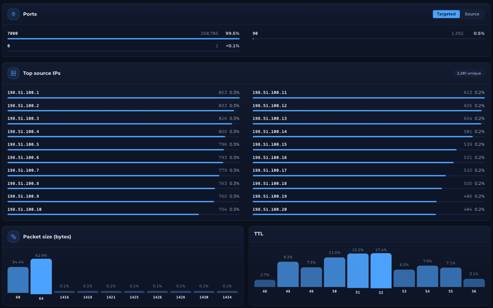This screenshot has height=308, width=493.
Task: Click the 17.4% label above TTL 52
Action: click(381, 250)
